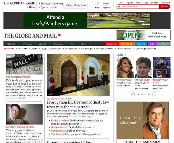Viewport: 174px width, 143px height.
Task: Open Mariah Carey video thumbnail
Action: coord(125,68)
